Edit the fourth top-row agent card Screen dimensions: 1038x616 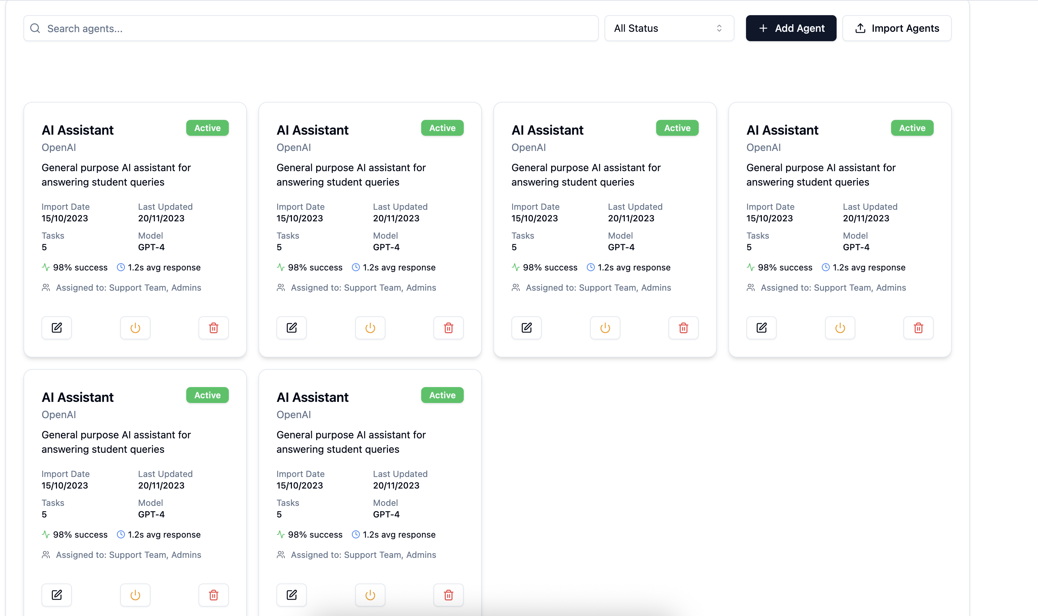click(x=761, y=327)
